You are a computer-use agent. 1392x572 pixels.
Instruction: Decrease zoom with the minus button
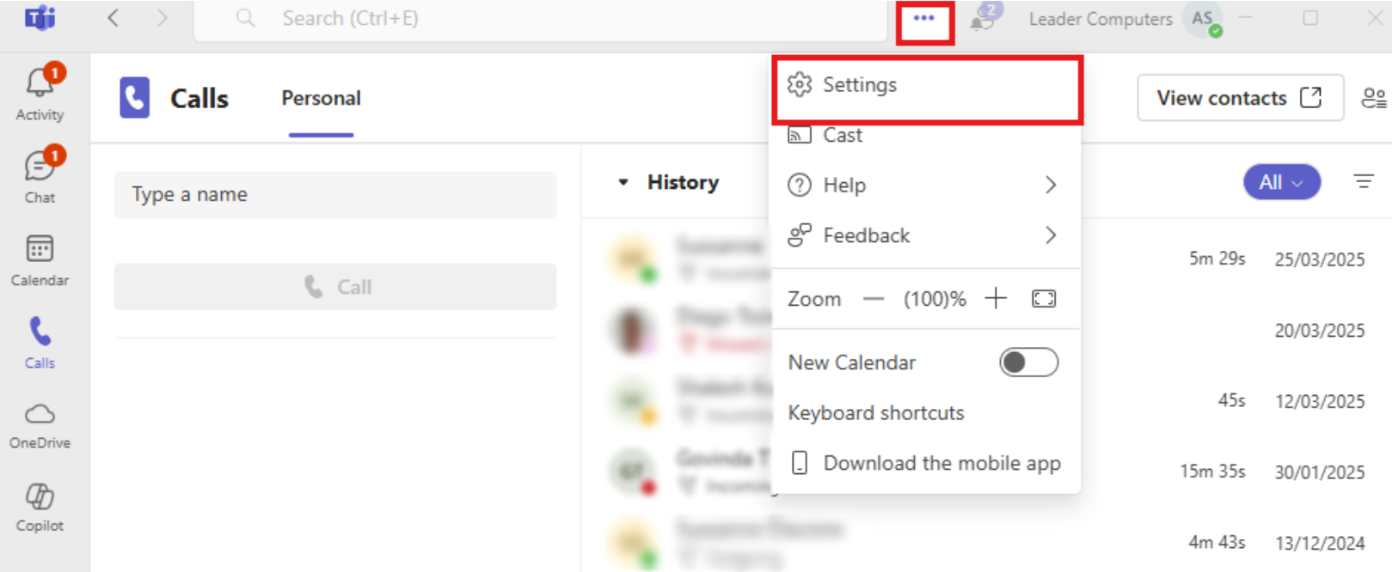coord(874,299)
